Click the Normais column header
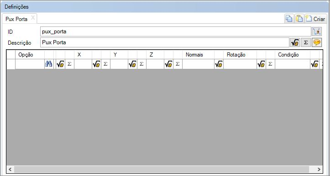The width and height of the screenshot is (330, 176). pyautogui.click(x=198, y=55)
